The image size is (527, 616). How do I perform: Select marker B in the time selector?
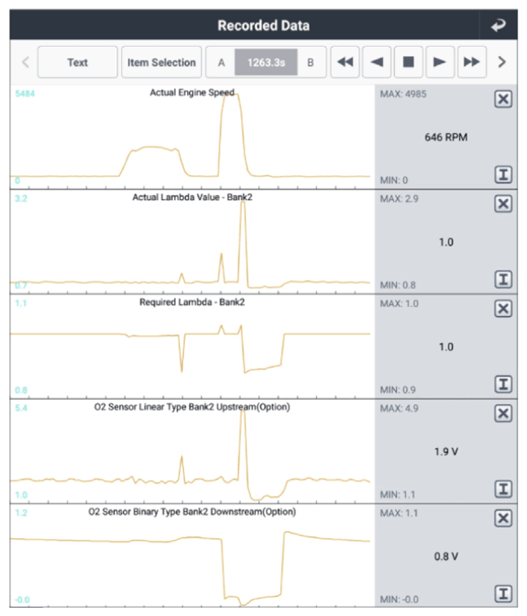tap(311, 62)
